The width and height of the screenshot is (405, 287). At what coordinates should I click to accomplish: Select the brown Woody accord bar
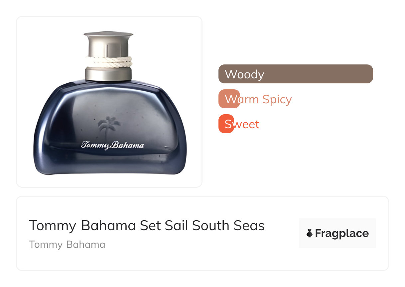click(296, 74)
